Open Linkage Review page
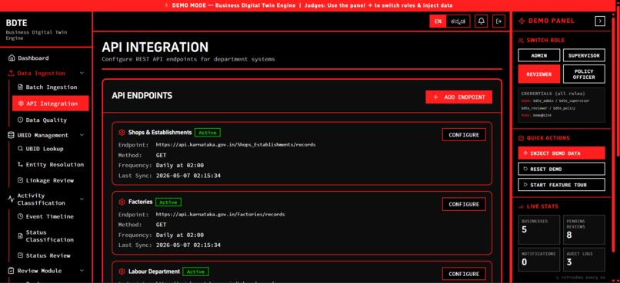Screen dimensions: 620x283 pos(50,180)
